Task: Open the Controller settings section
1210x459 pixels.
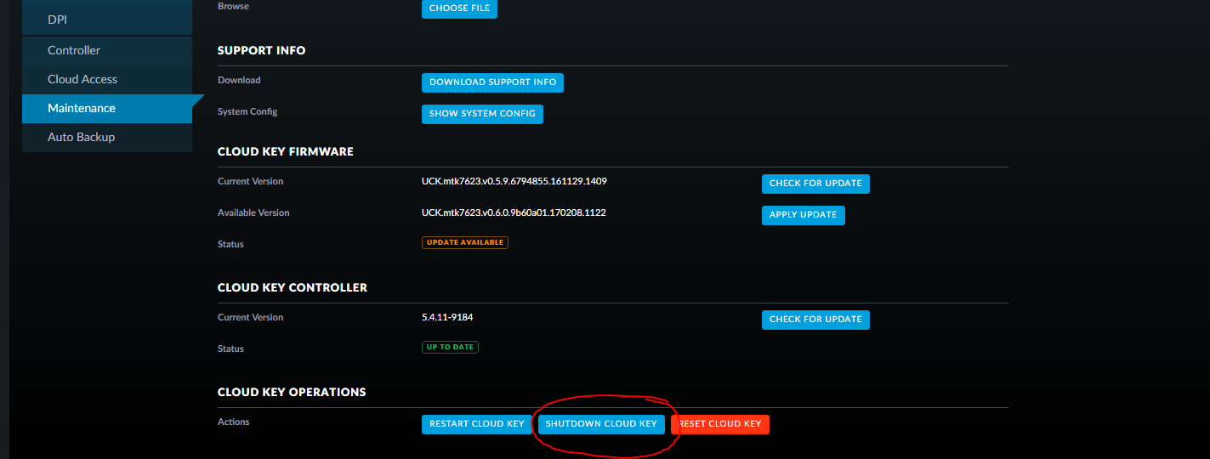Action: (107, 50)
